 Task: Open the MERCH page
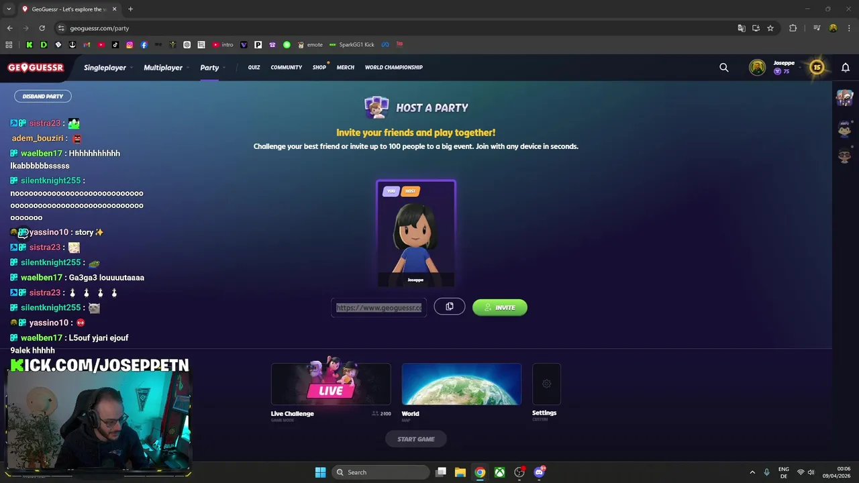[346, 67]
